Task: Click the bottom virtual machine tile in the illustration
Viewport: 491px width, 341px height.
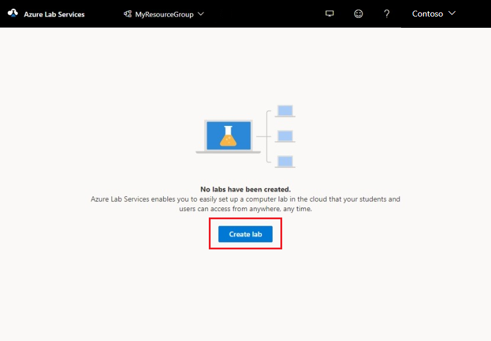Action: pyautogui.click(x=285, y=161)
